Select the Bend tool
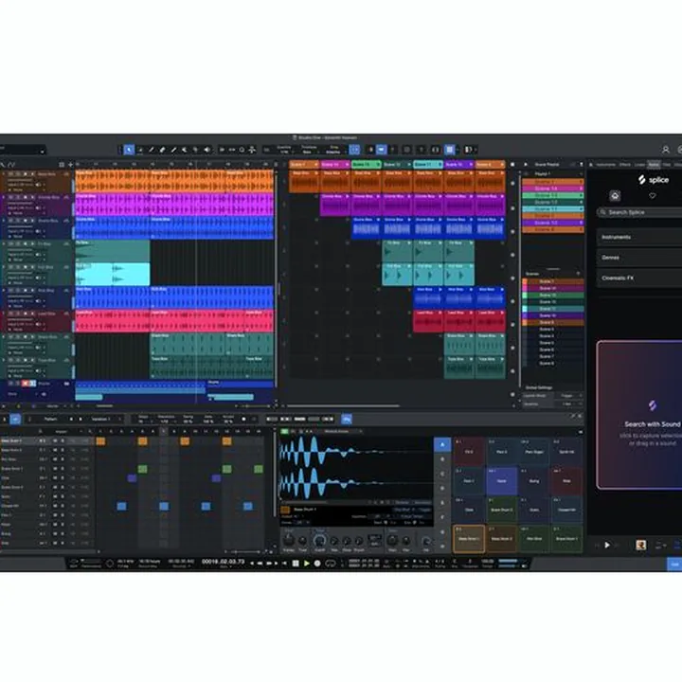682x682 pixels. tap(195, 150)
